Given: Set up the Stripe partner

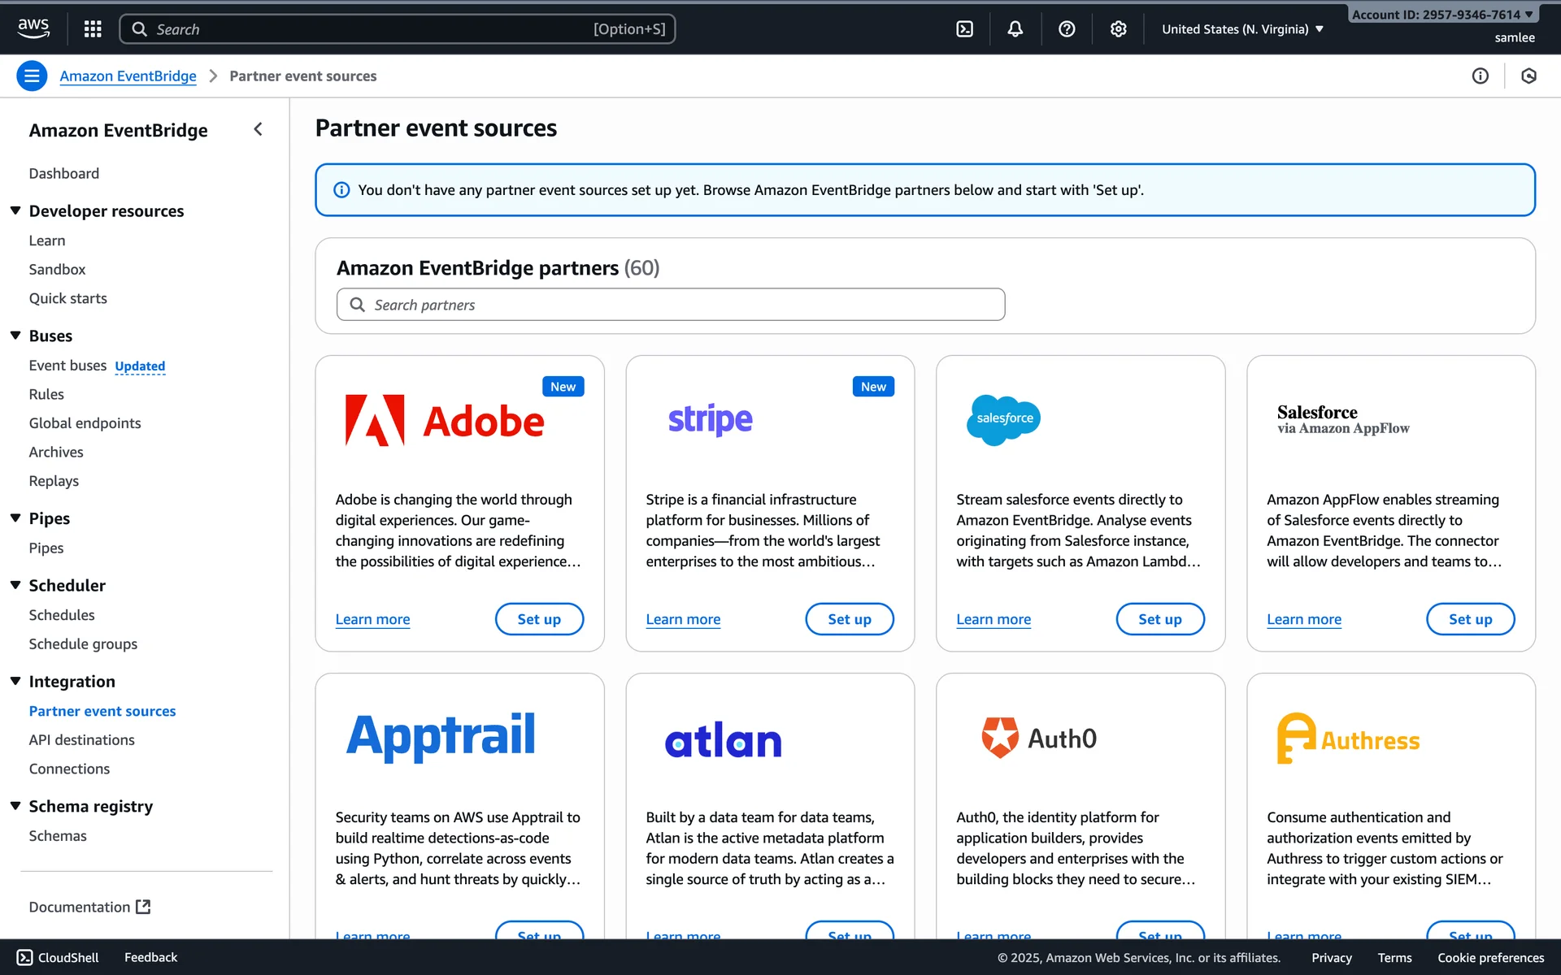Looking at the screenshot, I should [x=849, y=619].
